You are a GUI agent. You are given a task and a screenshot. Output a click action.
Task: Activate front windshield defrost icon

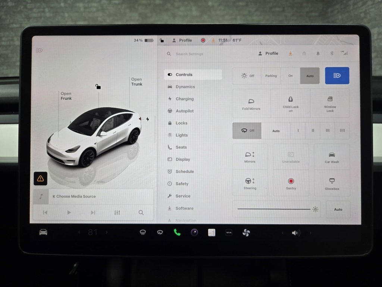coord(143,232)
